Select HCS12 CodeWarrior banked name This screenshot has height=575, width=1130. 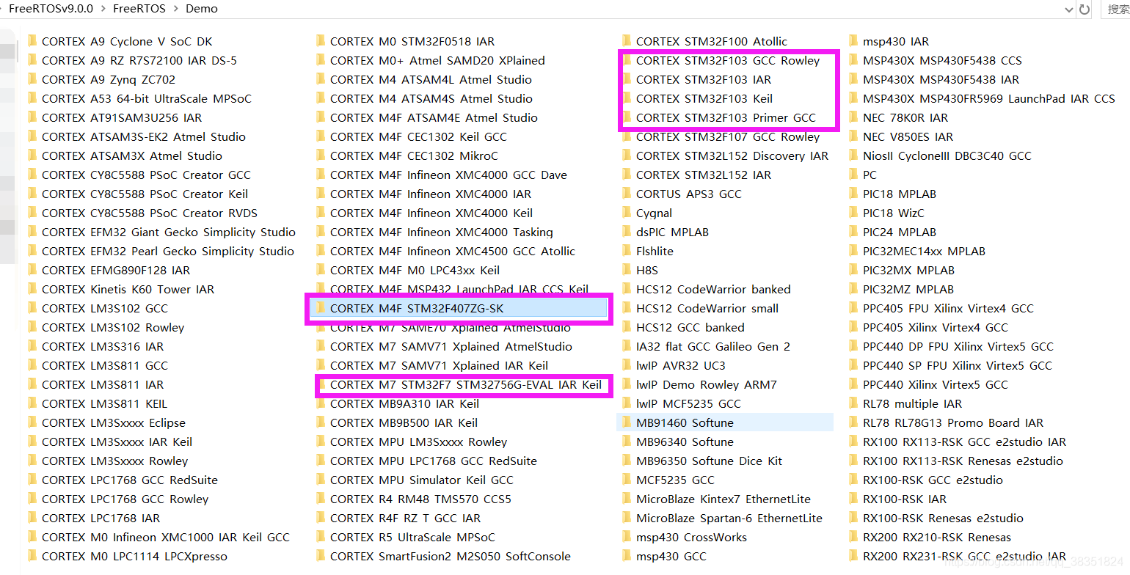(713, 289)
